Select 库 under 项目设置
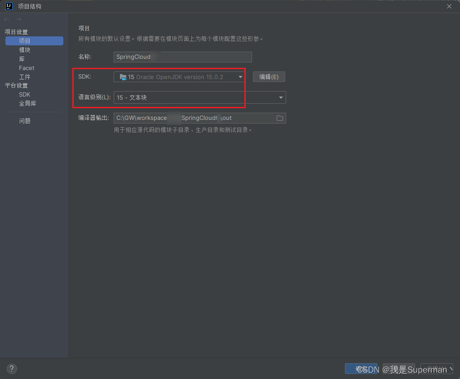Image resolution: width=460 pixels, height=379 pixels. tap(22, 59)
